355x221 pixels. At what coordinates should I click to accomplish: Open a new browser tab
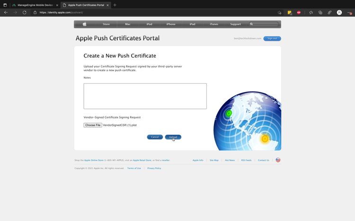point(115,5)
